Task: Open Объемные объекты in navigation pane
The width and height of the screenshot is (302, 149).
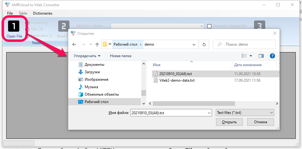Action: pyautogui.click(x=102, y=94)
